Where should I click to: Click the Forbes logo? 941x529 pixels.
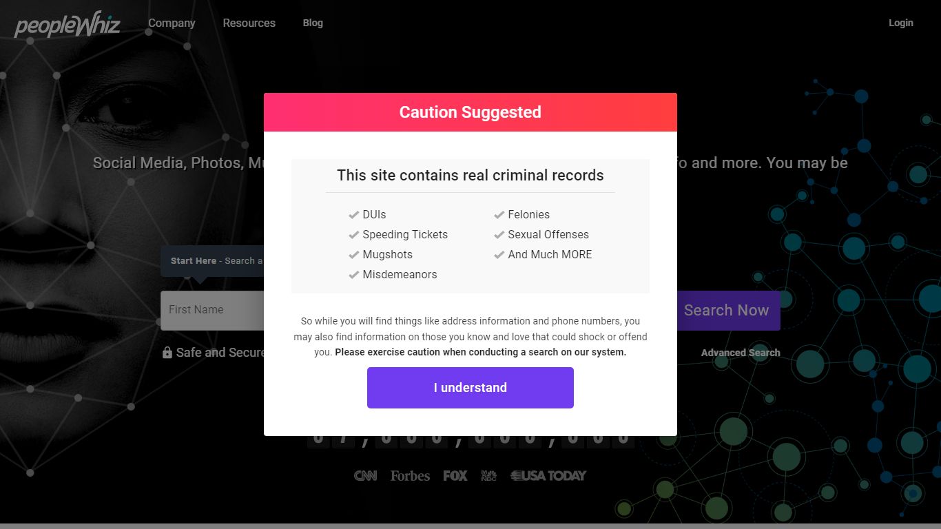(410, 475)
